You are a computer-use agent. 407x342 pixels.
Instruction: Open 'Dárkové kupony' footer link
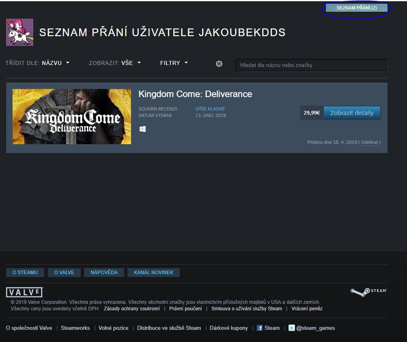[x=229, y=328]
